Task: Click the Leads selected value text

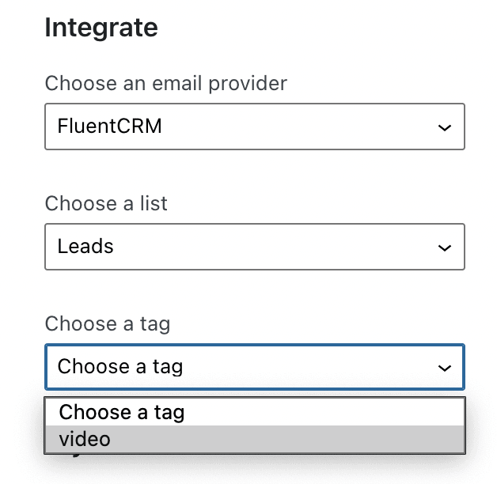Action: [85, 246]
